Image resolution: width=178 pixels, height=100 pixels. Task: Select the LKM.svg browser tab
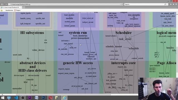coord(11,7)
